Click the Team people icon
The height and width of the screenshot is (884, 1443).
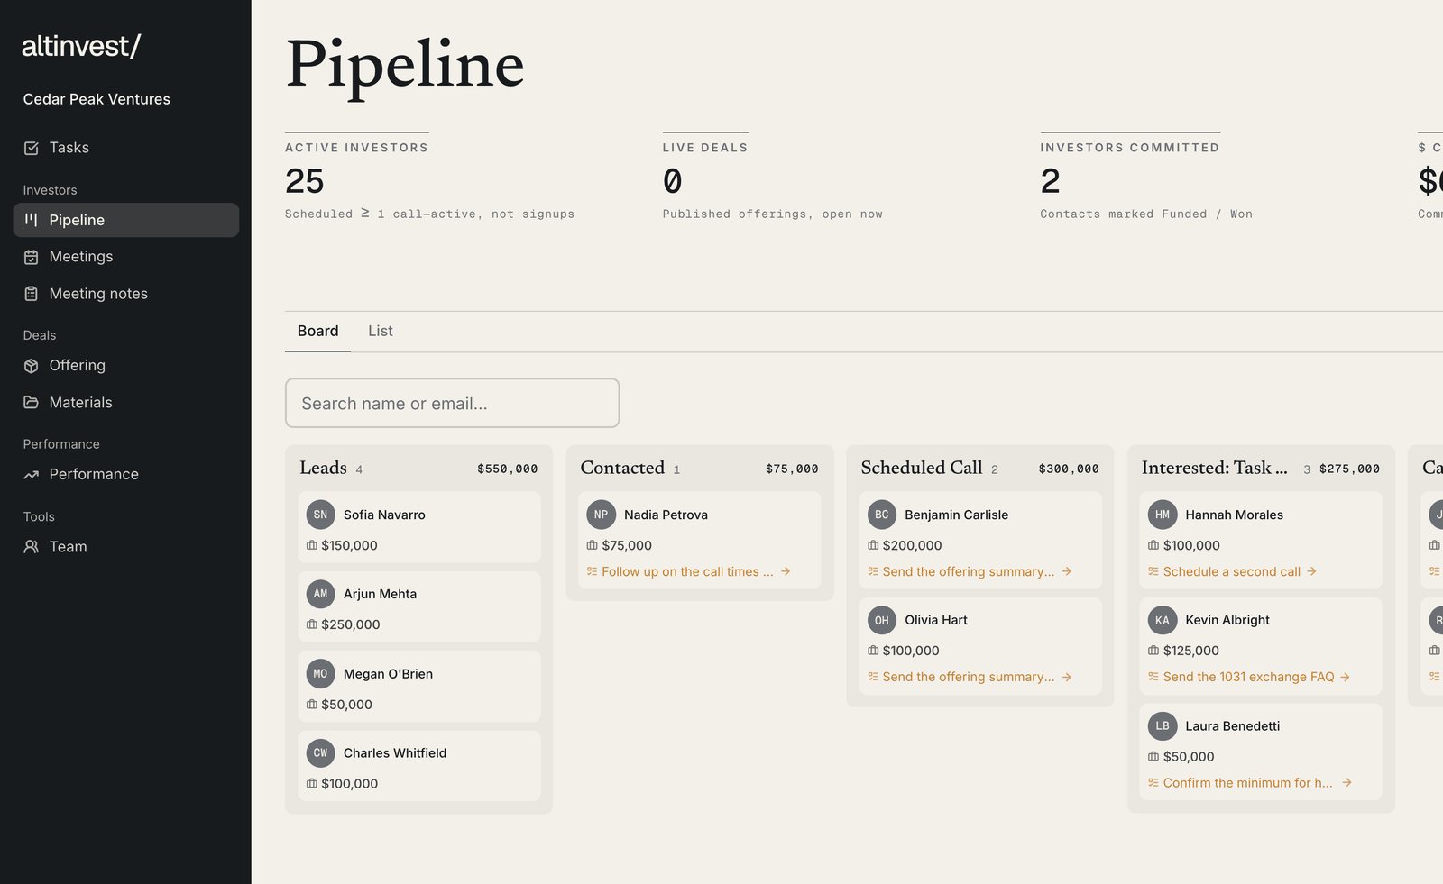pyautogui.click(x=32, y=547)
